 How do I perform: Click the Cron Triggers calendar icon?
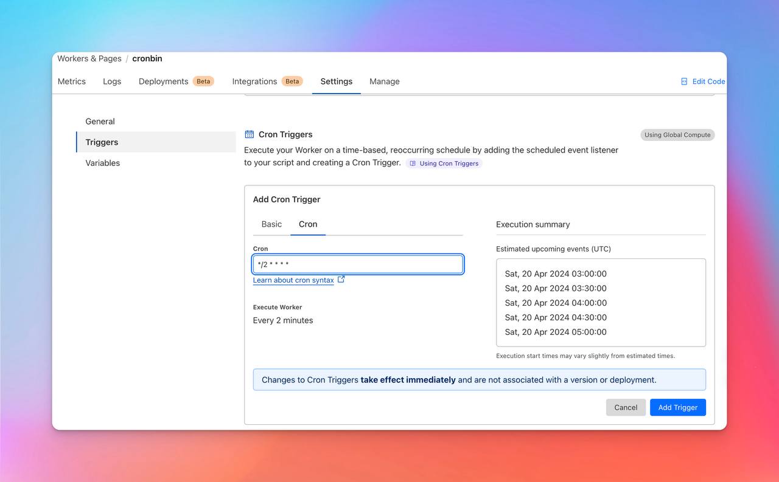(x=249, y=134)
